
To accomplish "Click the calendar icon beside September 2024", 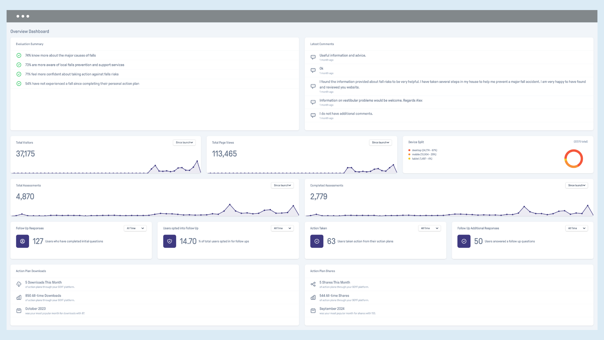I will (313, 311).
